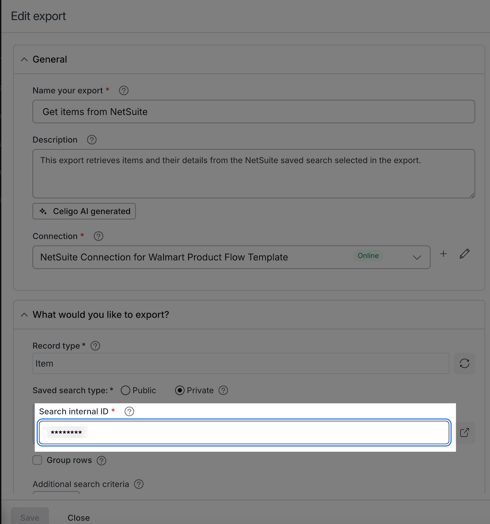The width and height of the screenshot is (490, 524).
Task: Collapse What would you like to export section
Action: click(24, 315)
